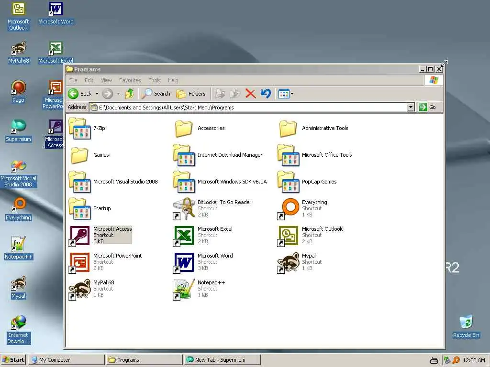The width and height of the screenshot is (490, 367).
Task: Open the View menu
Action: coord(106,80)
